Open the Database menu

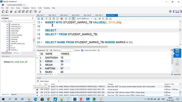tap(26, 8)
